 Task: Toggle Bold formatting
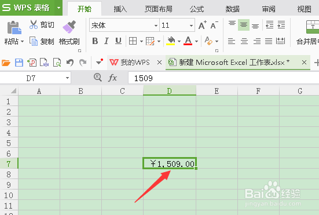(x=95, y=41)
